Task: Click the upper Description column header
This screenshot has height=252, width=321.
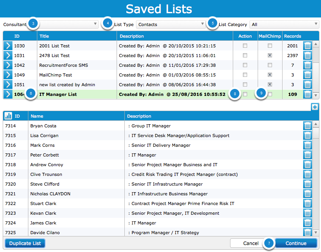Action: (175, 36)
